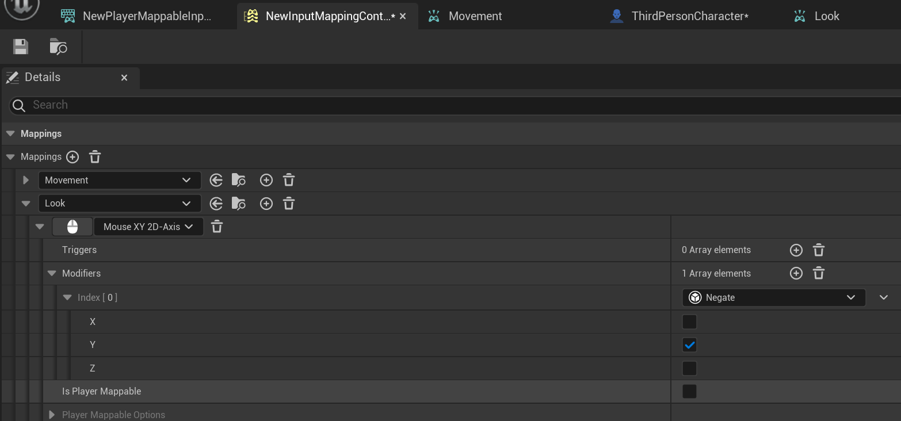The width and height of the screenshot is (901, 421).
Task: Open the Look input action dropdown
Action: point(120,203)
